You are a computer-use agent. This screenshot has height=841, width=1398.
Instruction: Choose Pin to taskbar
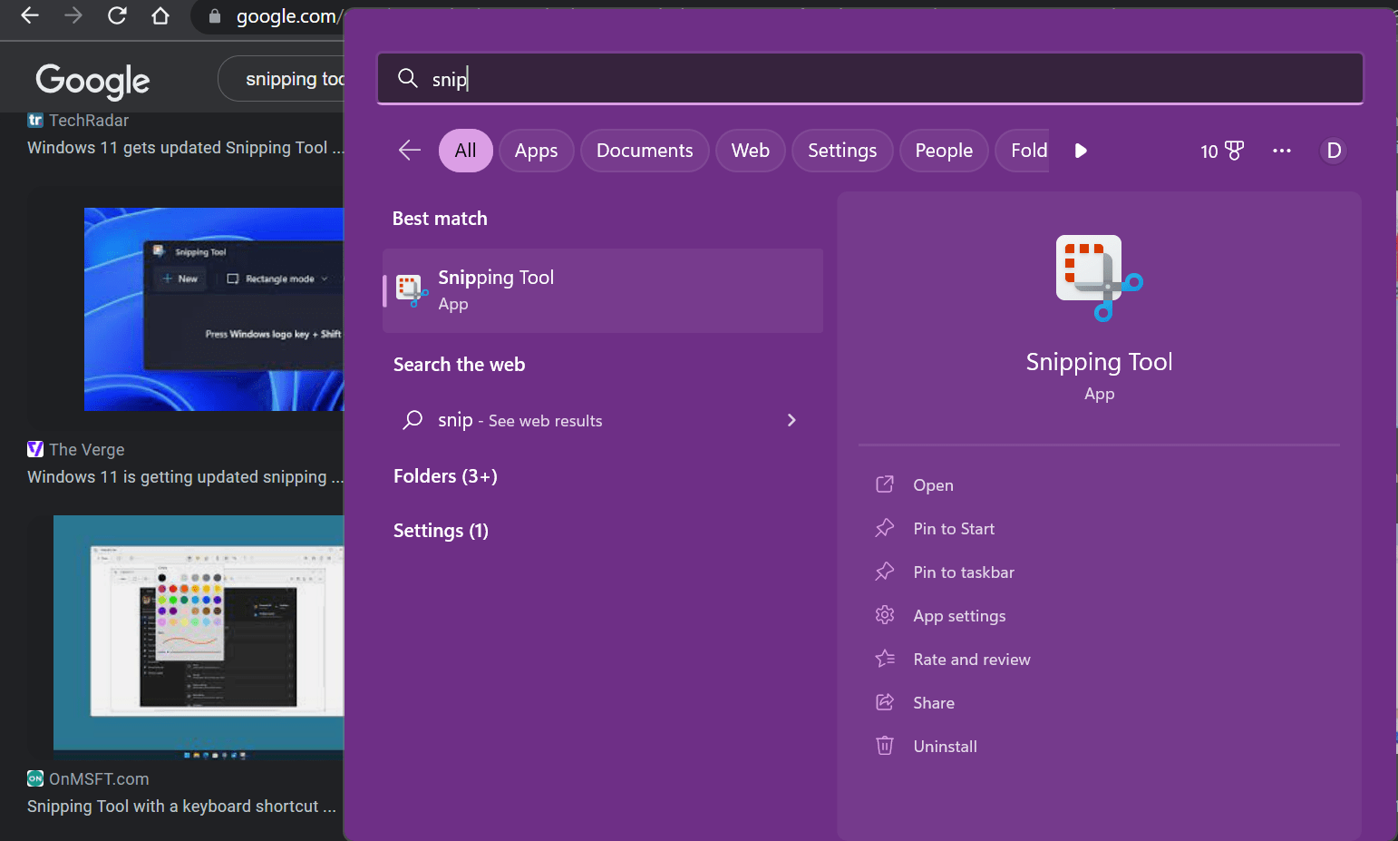pos(964,572)
